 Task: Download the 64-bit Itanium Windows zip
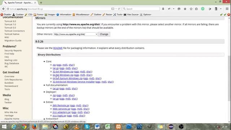67,78
